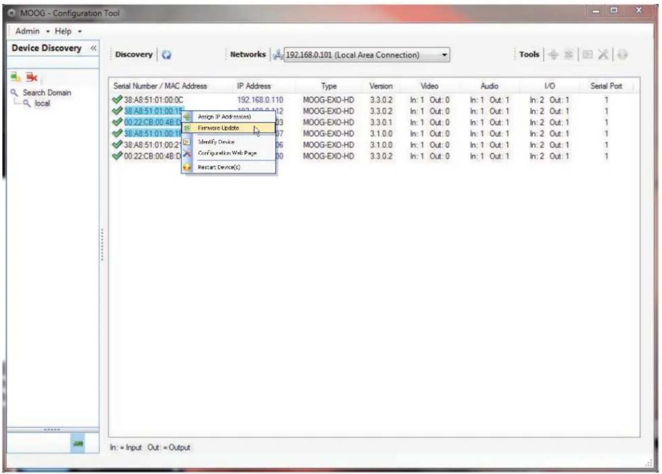Collapse the Device Discovery panel
662x474 pixels.
pyautogui.click(x=93, y=48)
